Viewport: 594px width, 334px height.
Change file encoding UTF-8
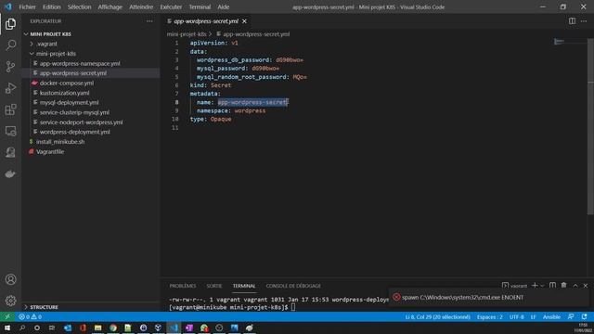point(517,316)
